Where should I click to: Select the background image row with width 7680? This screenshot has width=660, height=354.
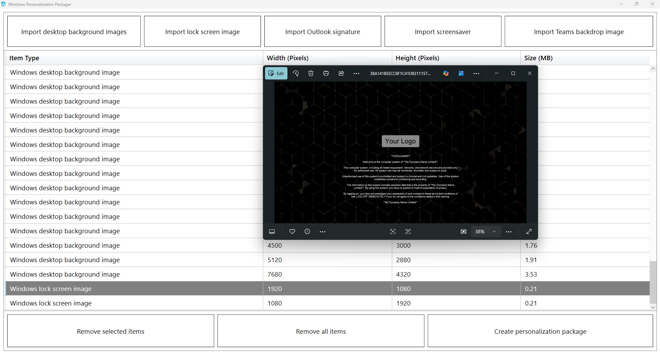click(x=328, y=274)
